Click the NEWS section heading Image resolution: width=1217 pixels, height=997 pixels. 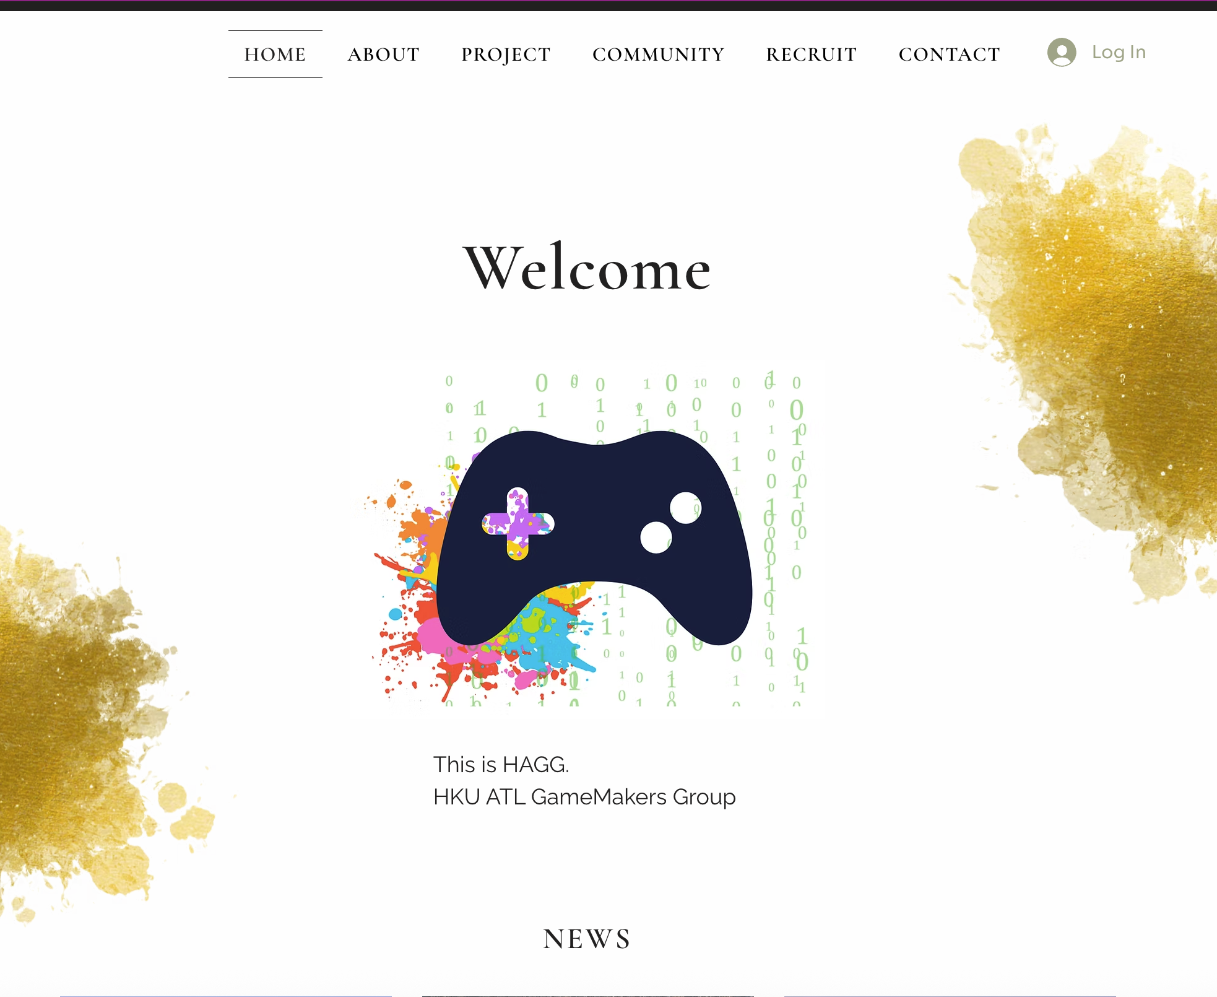pyautogui.click(x=587, y=939)
